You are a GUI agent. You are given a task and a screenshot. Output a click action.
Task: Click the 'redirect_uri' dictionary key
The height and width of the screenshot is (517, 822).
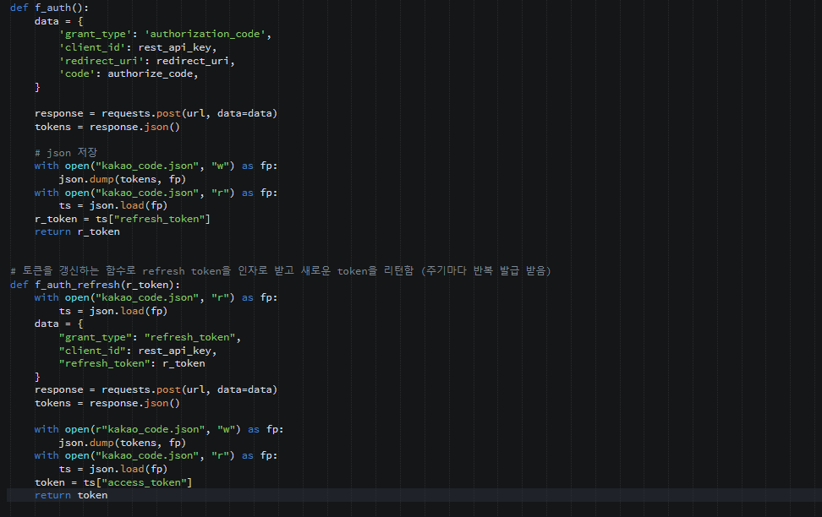[x=101, y=61]
